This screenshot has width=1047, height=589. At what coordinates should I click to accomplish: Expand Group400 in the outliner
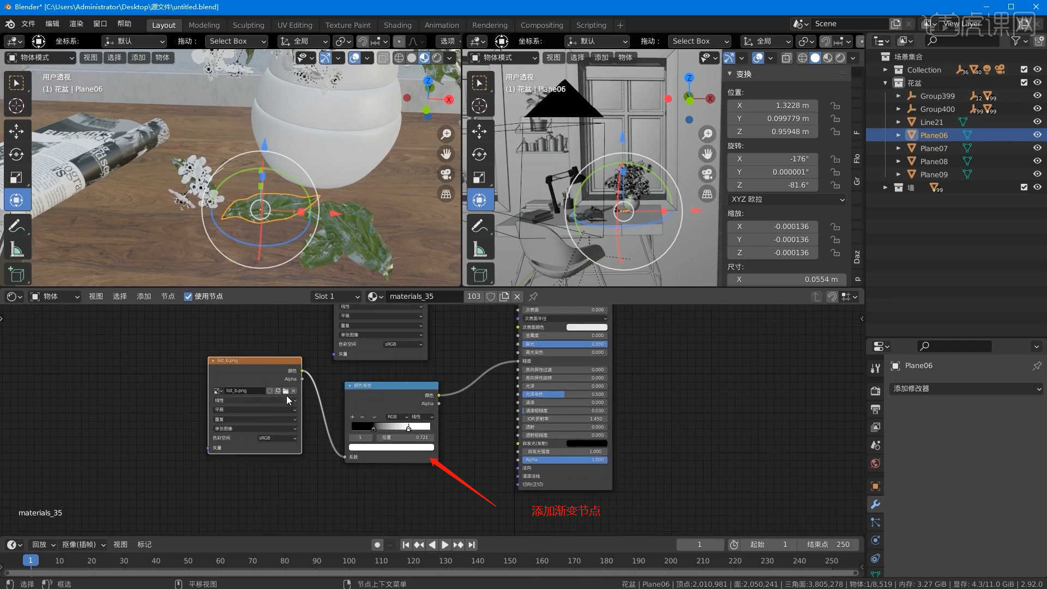click(898, 109)
